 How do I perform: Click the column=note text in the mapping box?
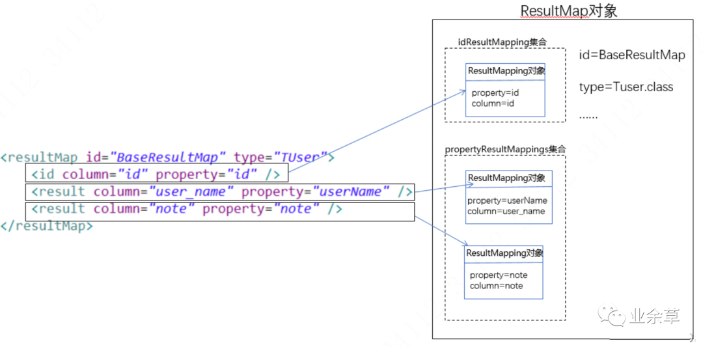(x=496, y=286)
